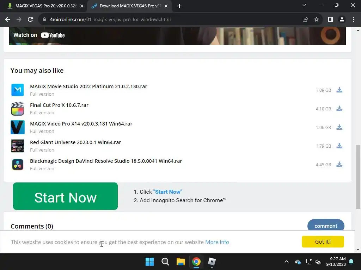Open the Roblox taskbar icon

click(212, 262)
